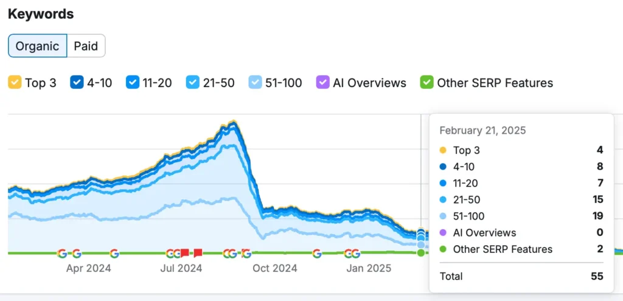Screen dimensions: 623x301
Task: Click the chart peak before the September drop
Action: point(234,122)
